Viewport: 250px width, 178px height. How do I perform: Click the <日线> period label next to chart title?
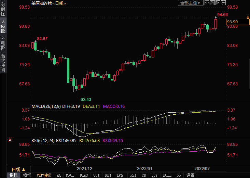(x=59, y=3)
